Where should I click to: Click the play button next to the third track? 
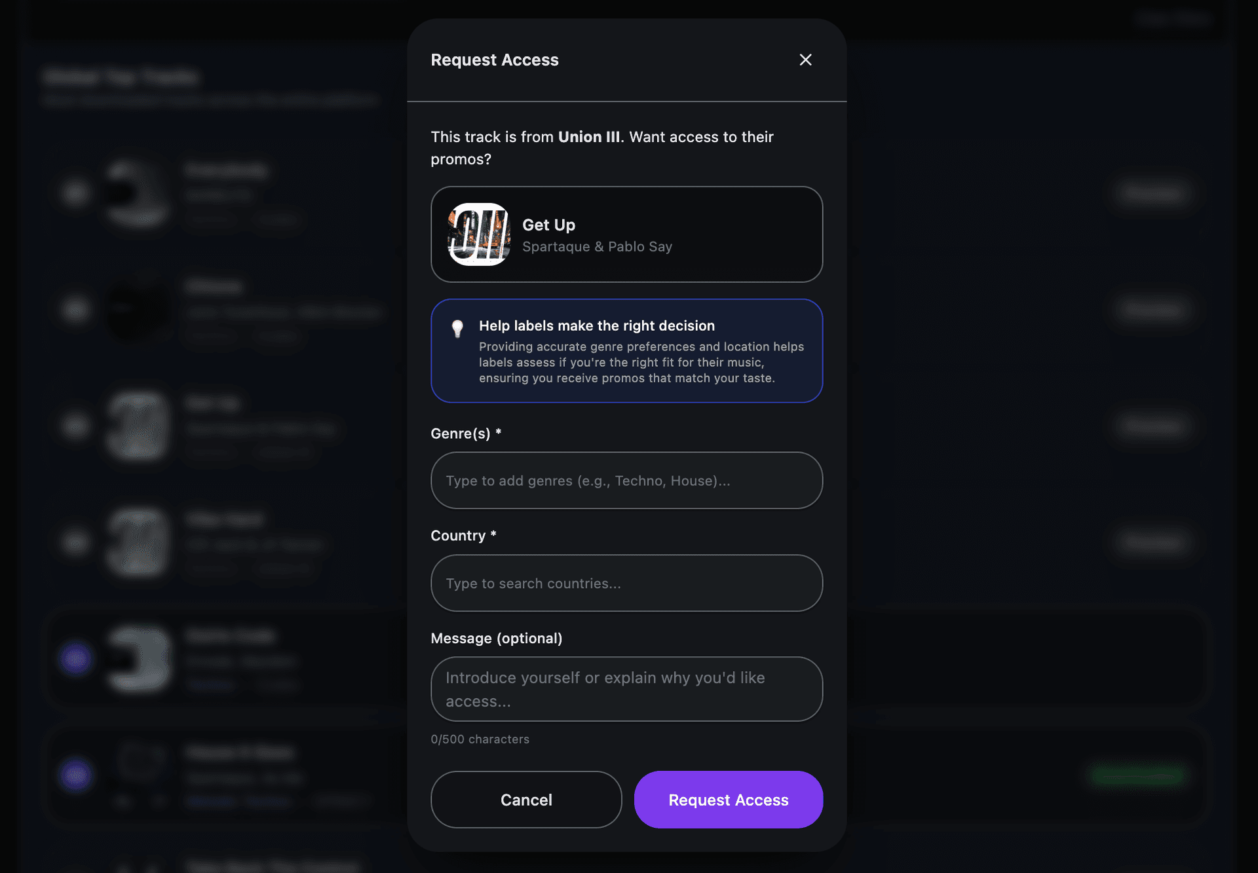coord(75,425)
